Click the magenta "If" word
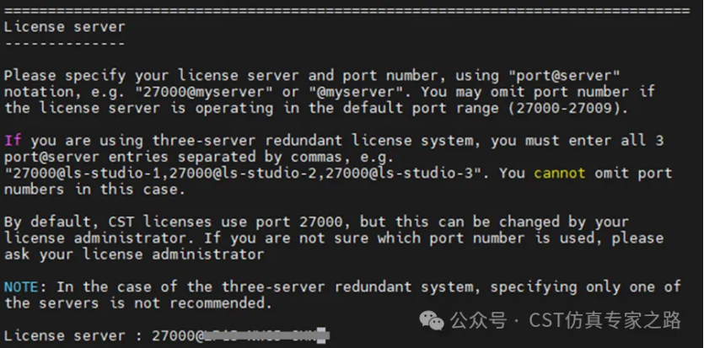This screenshot has width=704, height=348. (x=13, y=141)
